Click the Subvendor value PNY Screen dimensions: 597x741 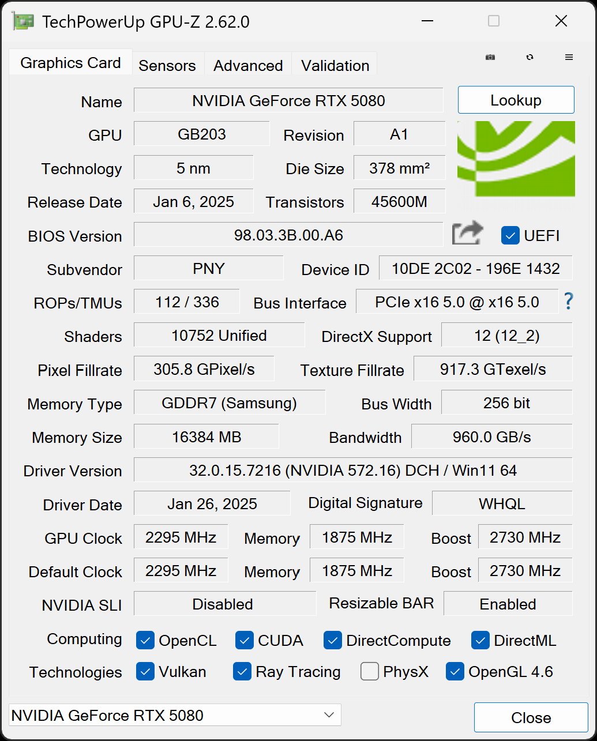[209, 268]
